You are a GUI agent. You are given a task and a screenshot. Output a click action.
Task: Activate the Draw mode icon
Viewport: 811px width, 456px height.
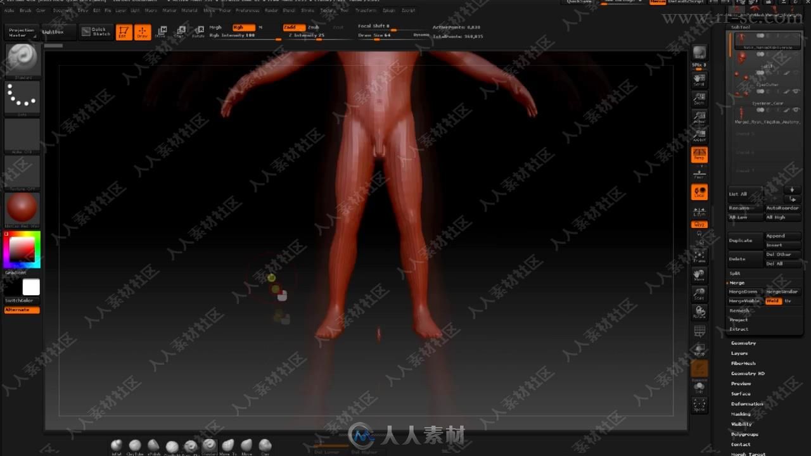coord(143,32)
